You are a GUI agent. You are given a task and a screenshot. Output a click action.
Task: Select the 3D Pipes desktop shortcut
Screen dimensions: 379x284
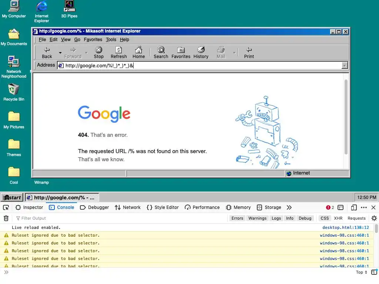(69, 10)
